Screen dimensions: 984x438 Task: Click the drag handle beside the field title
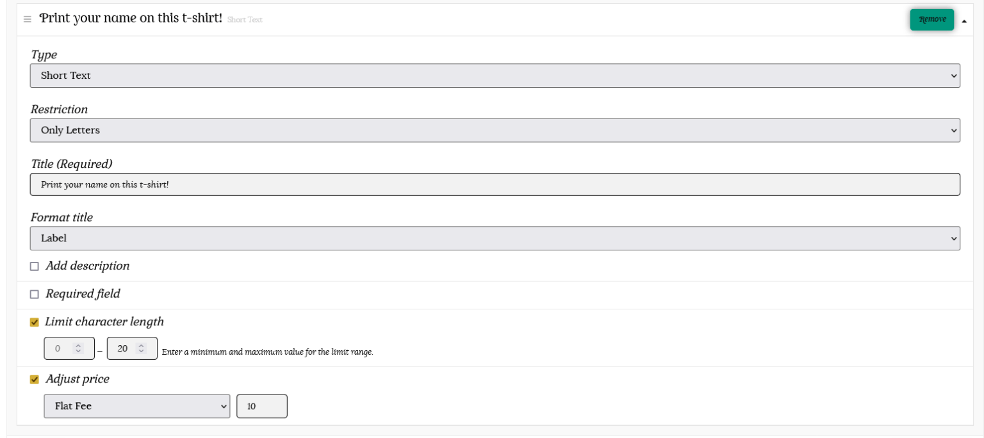(x=27, y=19)
